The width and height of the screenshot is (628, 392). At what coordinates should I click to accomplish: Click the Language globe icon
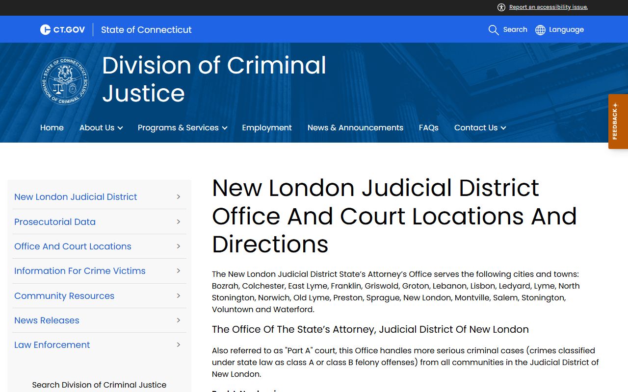[x=540, y=30]
